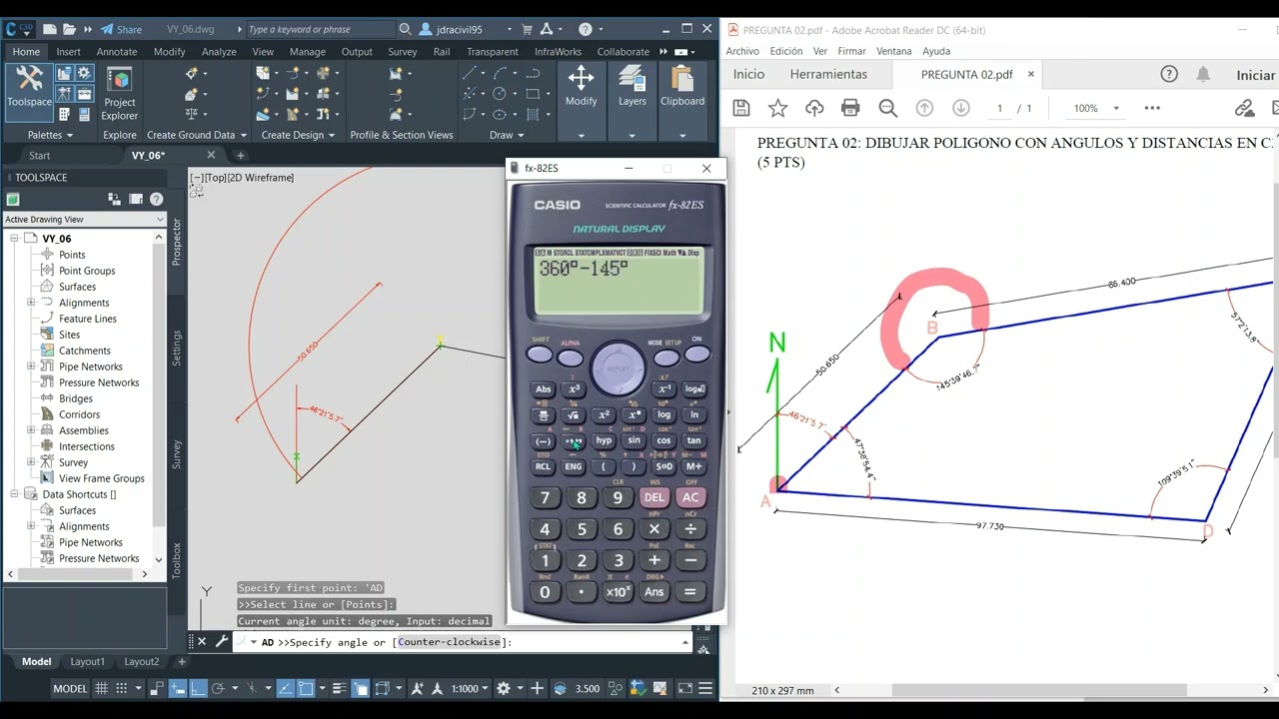Open annotation scale 1:1000 dropdown
1279x719 pixels.
pos(470,688)
